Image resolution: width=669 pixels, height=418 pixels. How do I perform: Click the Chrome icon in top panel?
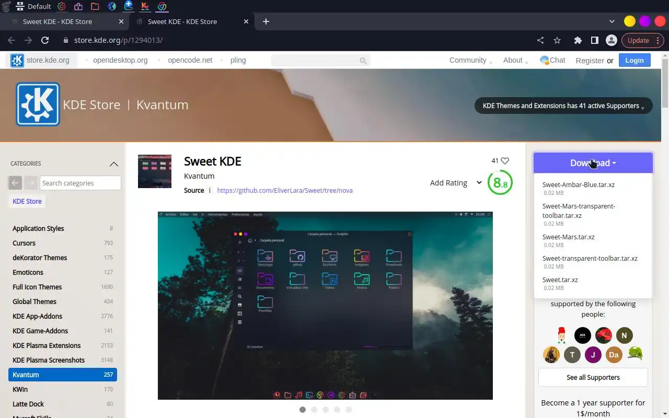162,6
